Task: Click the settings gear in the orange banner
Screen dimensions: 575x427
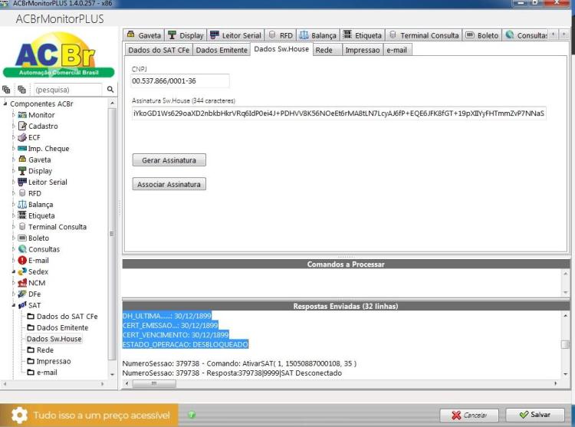Action: click(19, 416)
